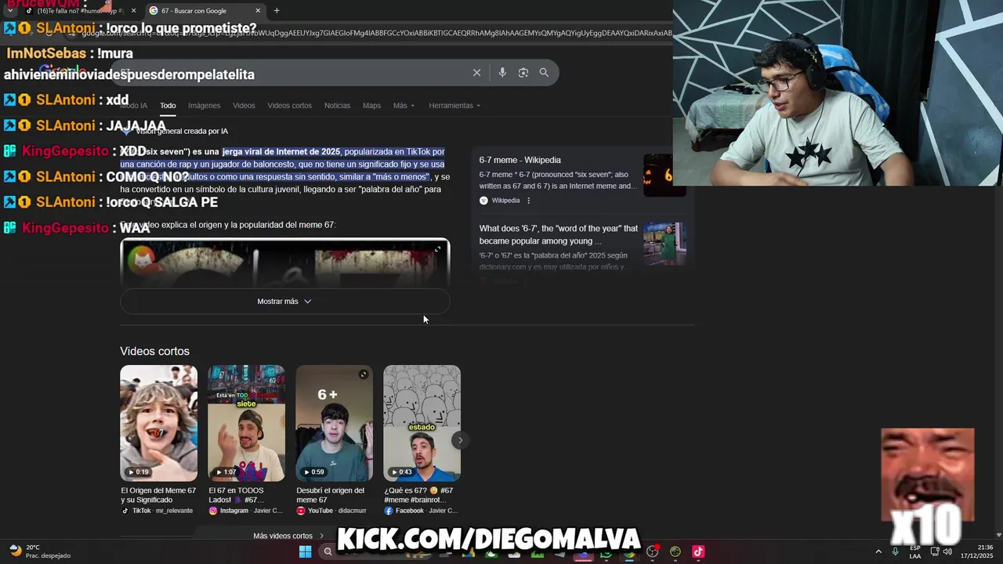Expand AI overview with Mostrar más

[284, 302]
